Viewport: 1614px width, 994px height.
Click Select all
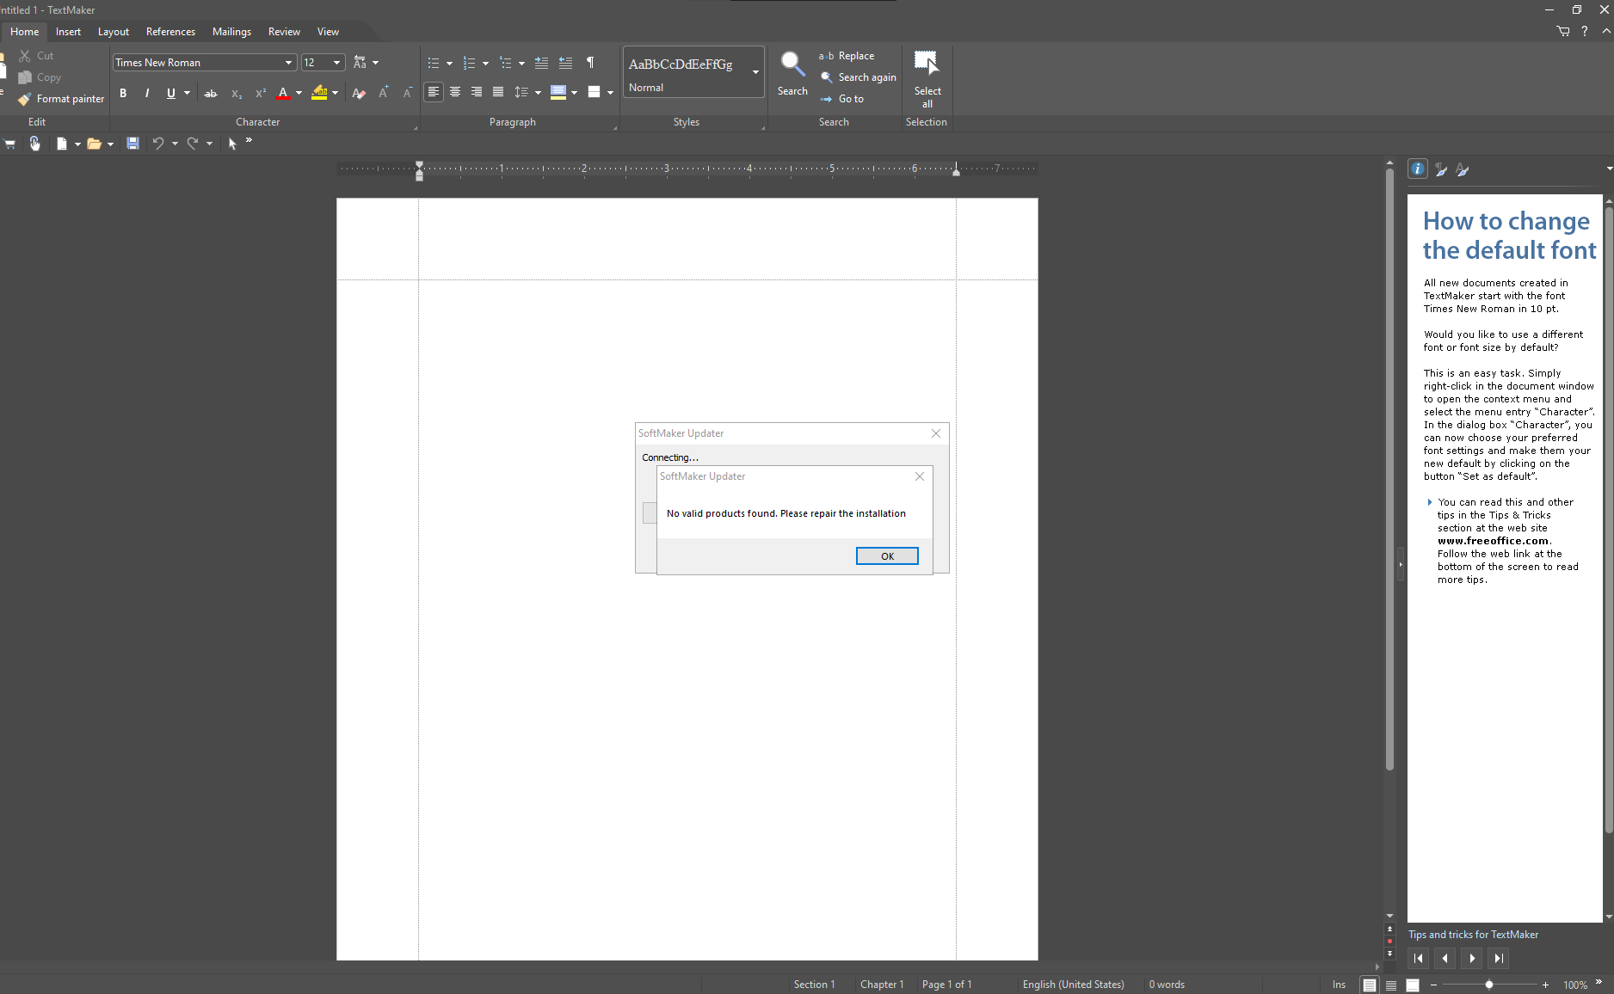pyautogui.click(x=927, y=78)
